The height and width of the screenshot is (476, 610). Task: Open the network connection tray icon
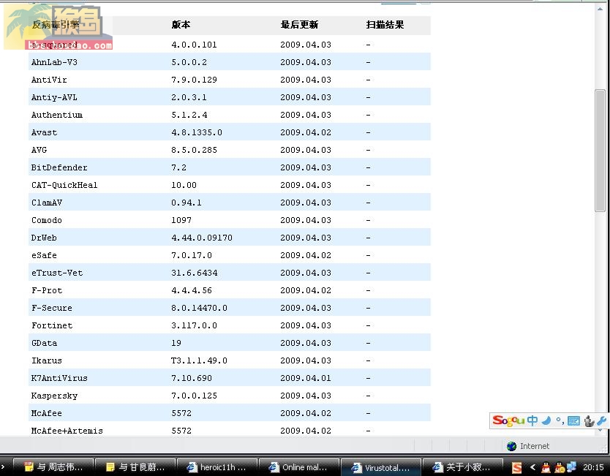571,467
